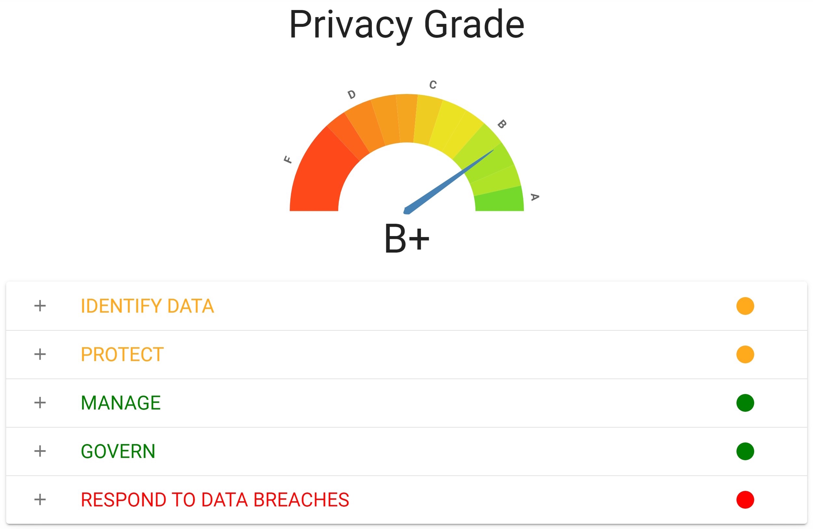
Task: Click plus icon beside Respond to Data Breaches
Action: pos(40,500)
